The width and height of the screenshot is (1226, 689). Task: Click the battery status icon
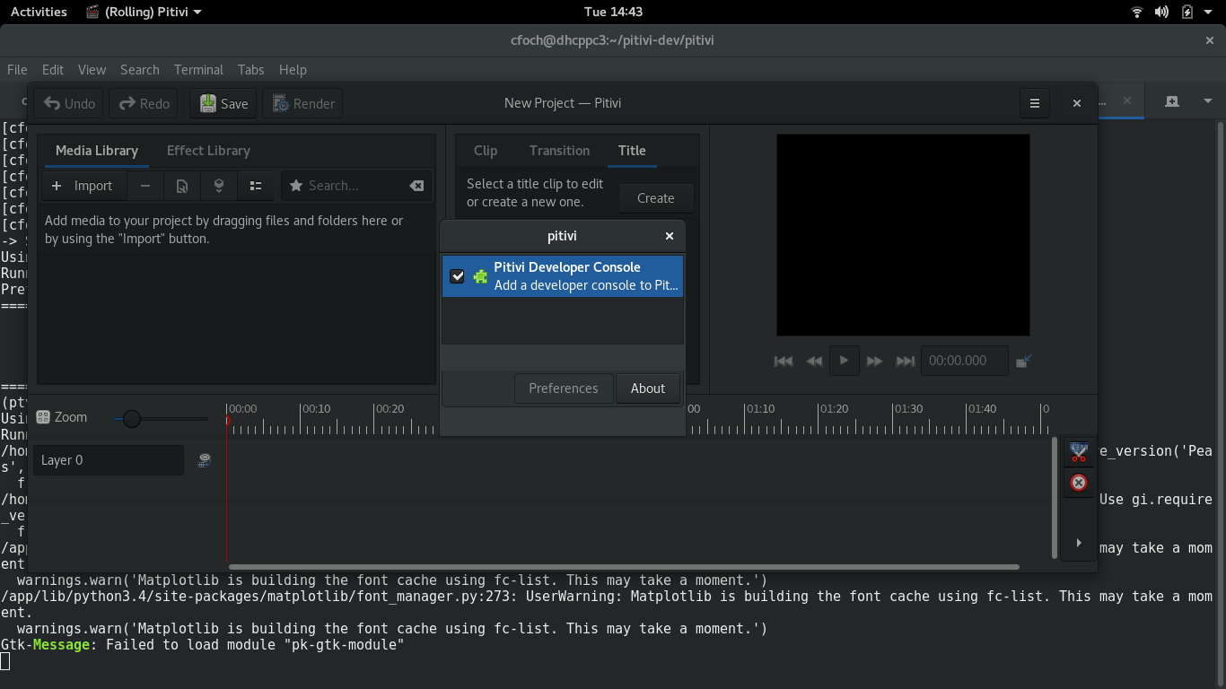(1187, 12)
